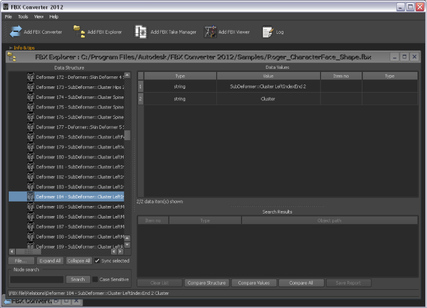
Task: Click the icon beside Deformer 187
Action: coord(31,227)
